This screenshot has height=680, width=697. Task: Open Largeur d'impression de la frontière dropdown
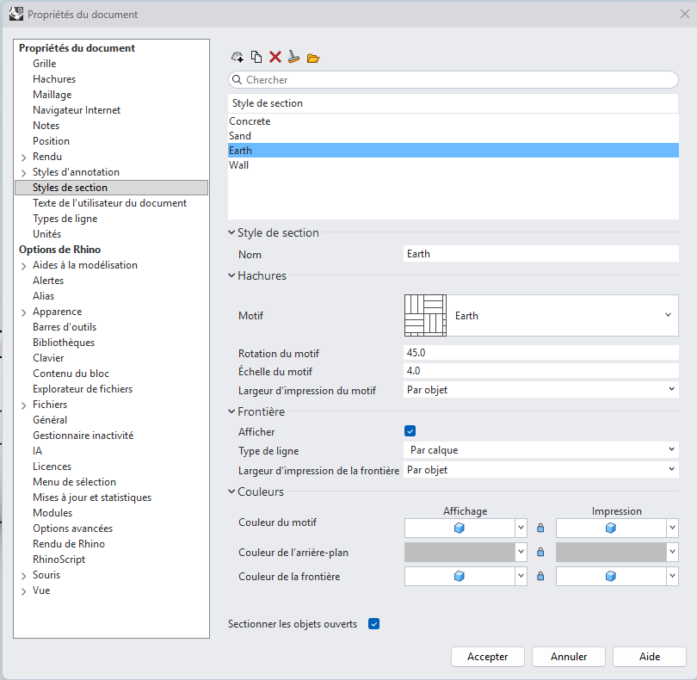541,470
